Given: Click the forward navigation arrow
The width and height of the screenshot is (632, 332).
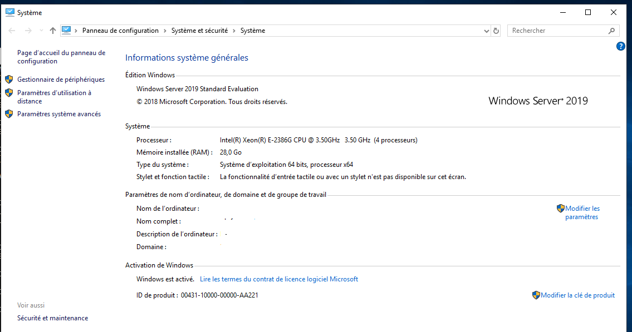Looking at the screenshot, I should pyautogui.click(x=28, y=31).
